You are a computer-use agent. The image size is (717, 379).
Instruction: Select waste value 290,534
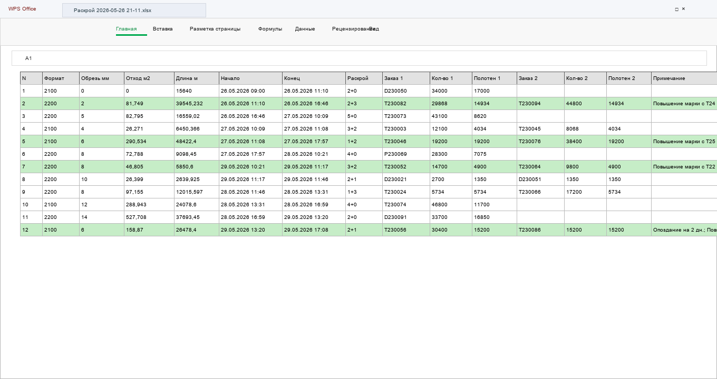149,142
